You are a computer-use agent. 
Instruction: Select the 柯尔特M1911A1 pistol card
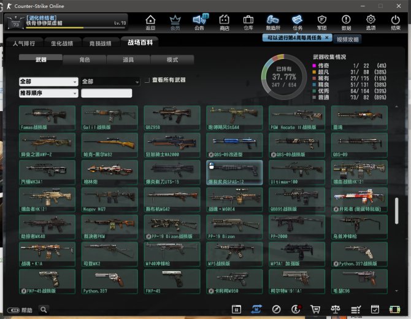(297, 282)
